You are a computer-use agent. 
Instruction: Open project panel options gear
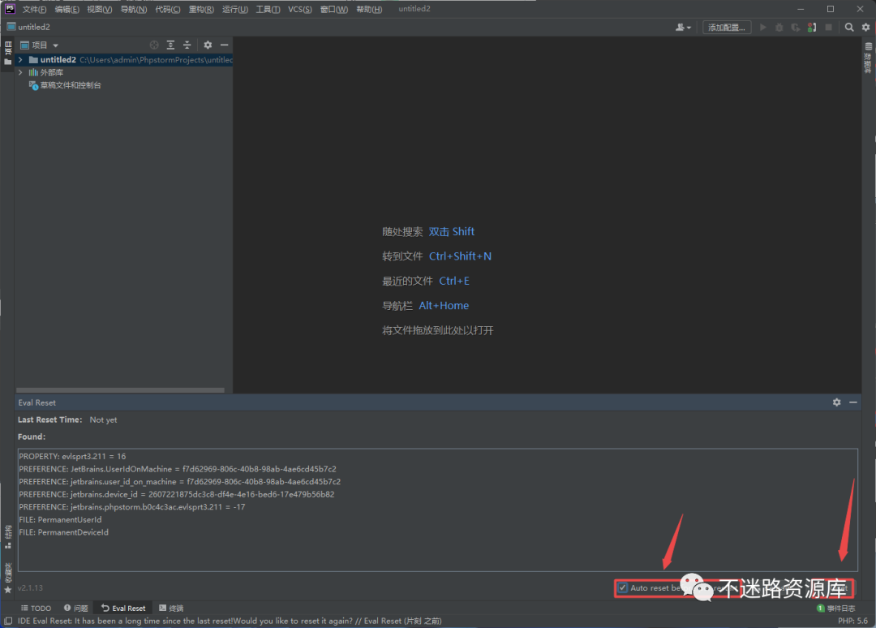208,45
